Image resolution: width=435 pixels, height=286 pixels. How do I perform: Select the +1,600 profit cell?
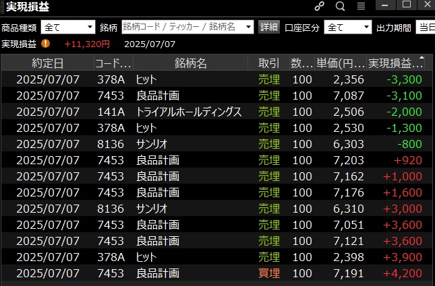pos(403,192)
